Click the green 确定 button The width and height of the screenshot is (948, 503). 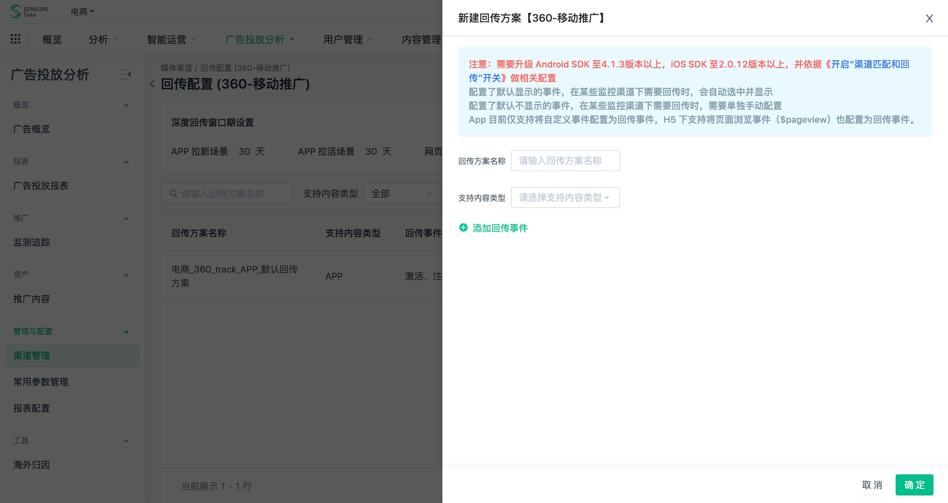point(914,485)
